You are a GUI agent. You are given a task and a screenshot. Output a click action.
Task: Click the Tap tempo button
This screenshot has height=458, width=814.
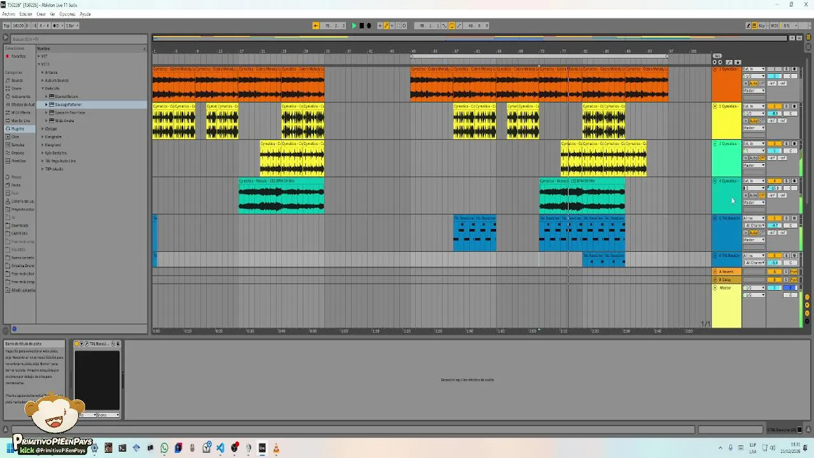point(6,25)
